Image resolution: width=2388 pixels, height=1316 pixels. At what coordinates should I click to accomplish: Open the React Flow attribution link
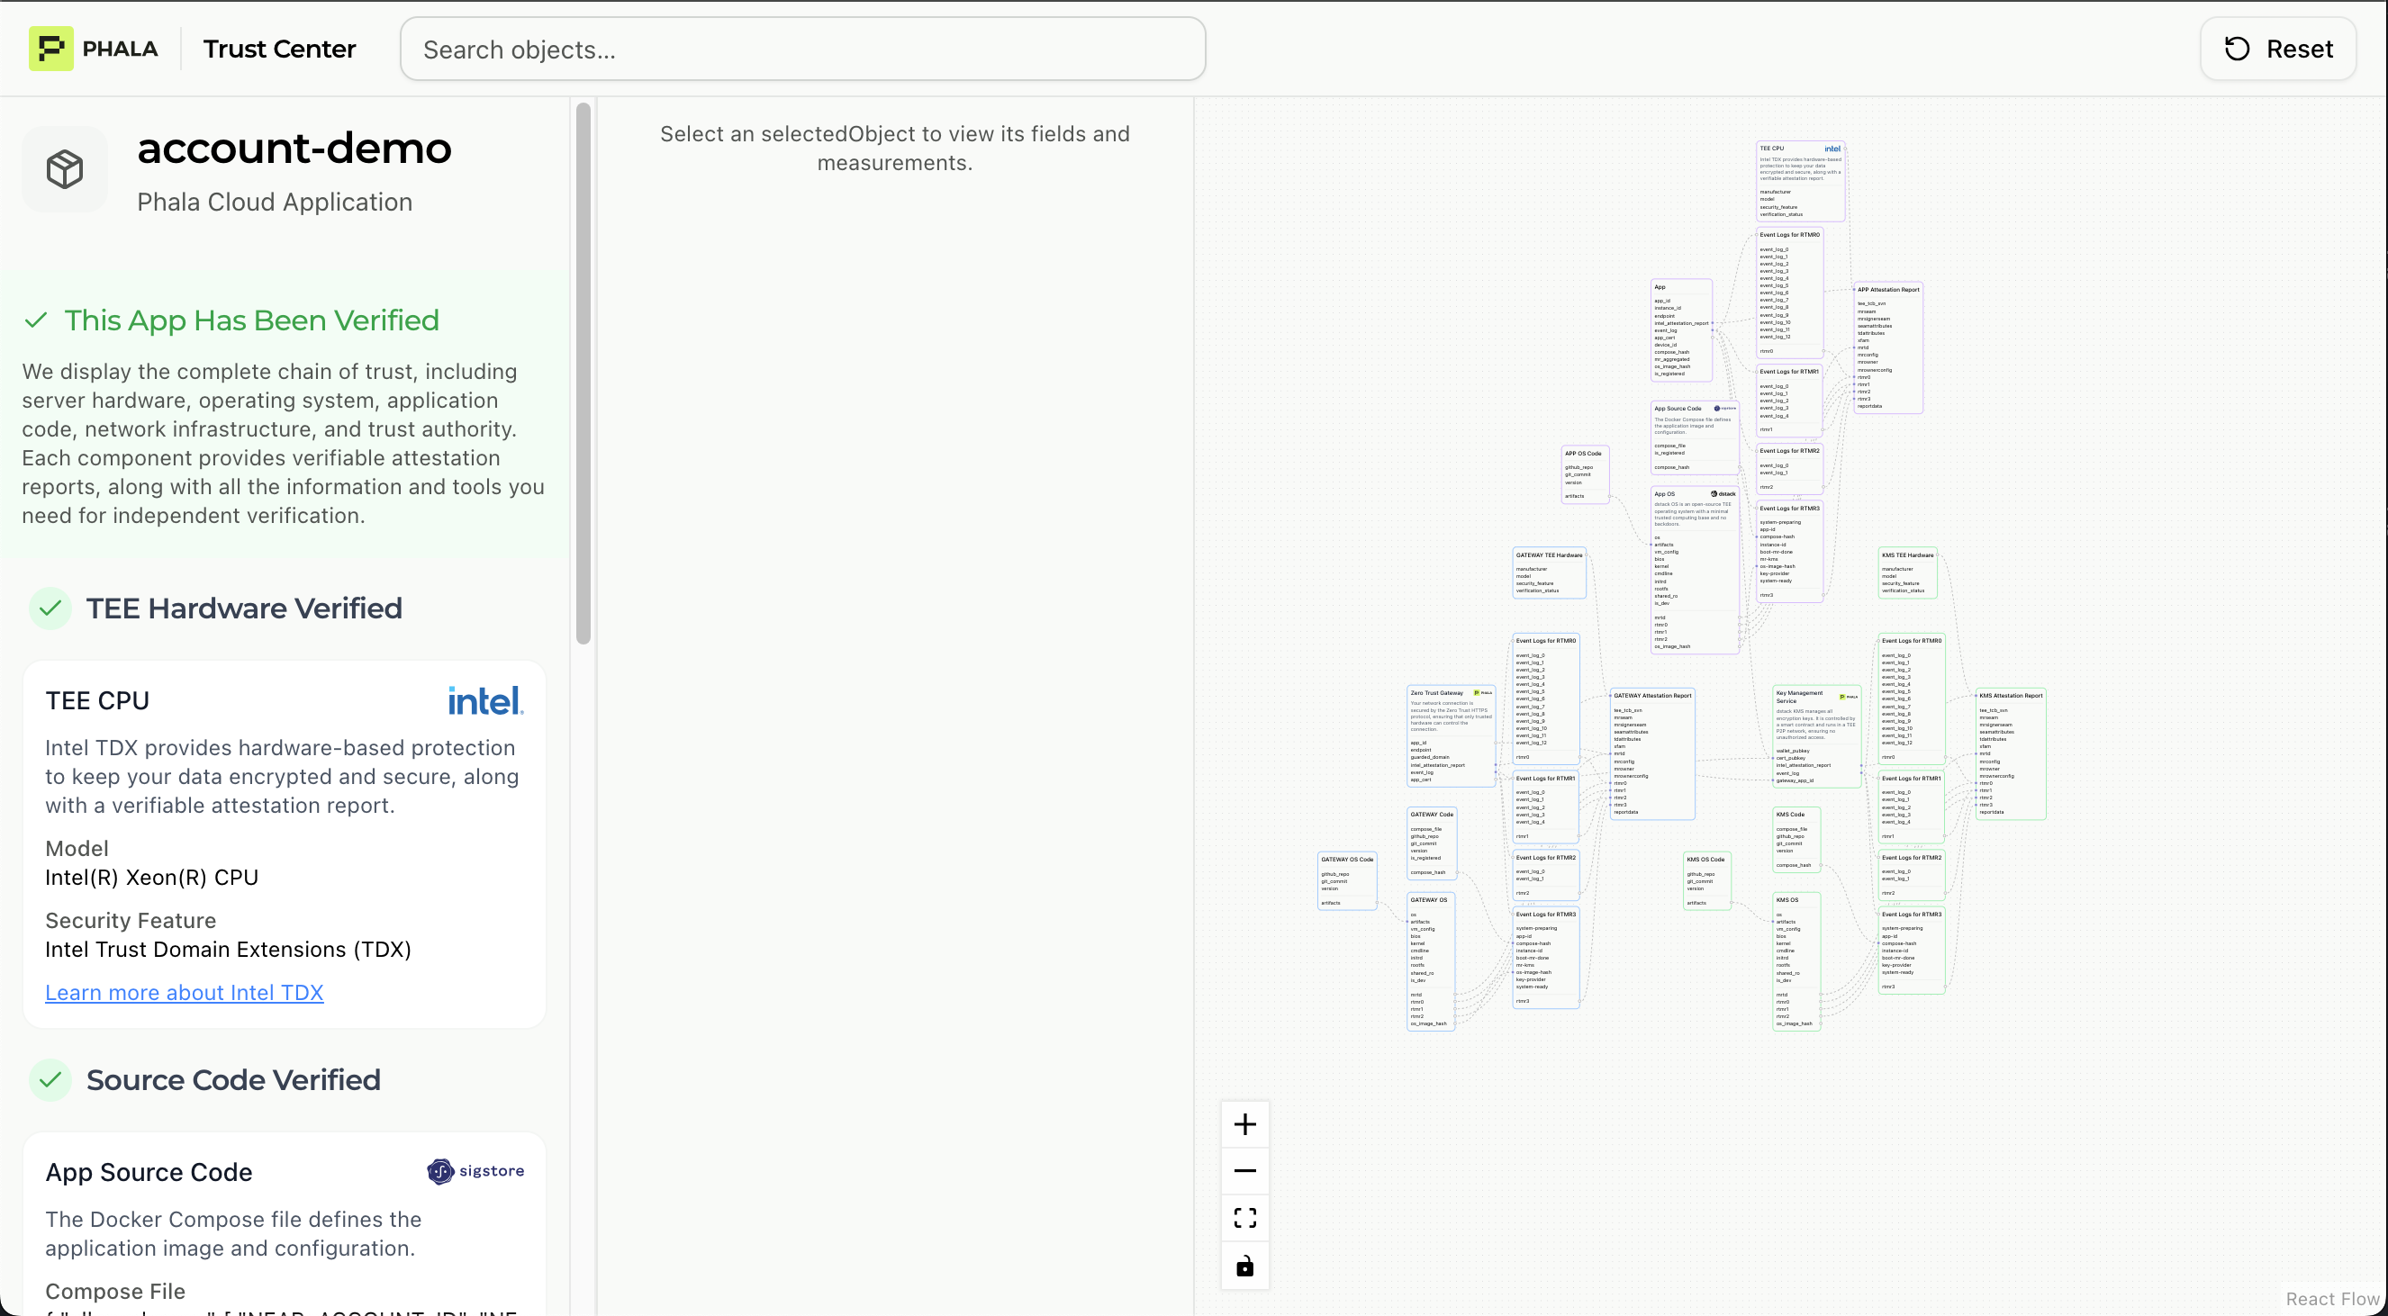(x=2332, y=1298)
